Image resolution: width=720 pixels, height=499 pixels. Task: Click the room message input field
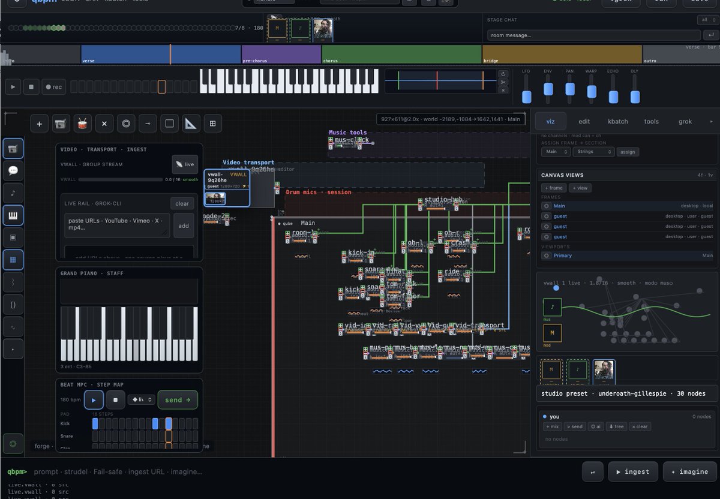pyautogui.click(x=595, y=35)
